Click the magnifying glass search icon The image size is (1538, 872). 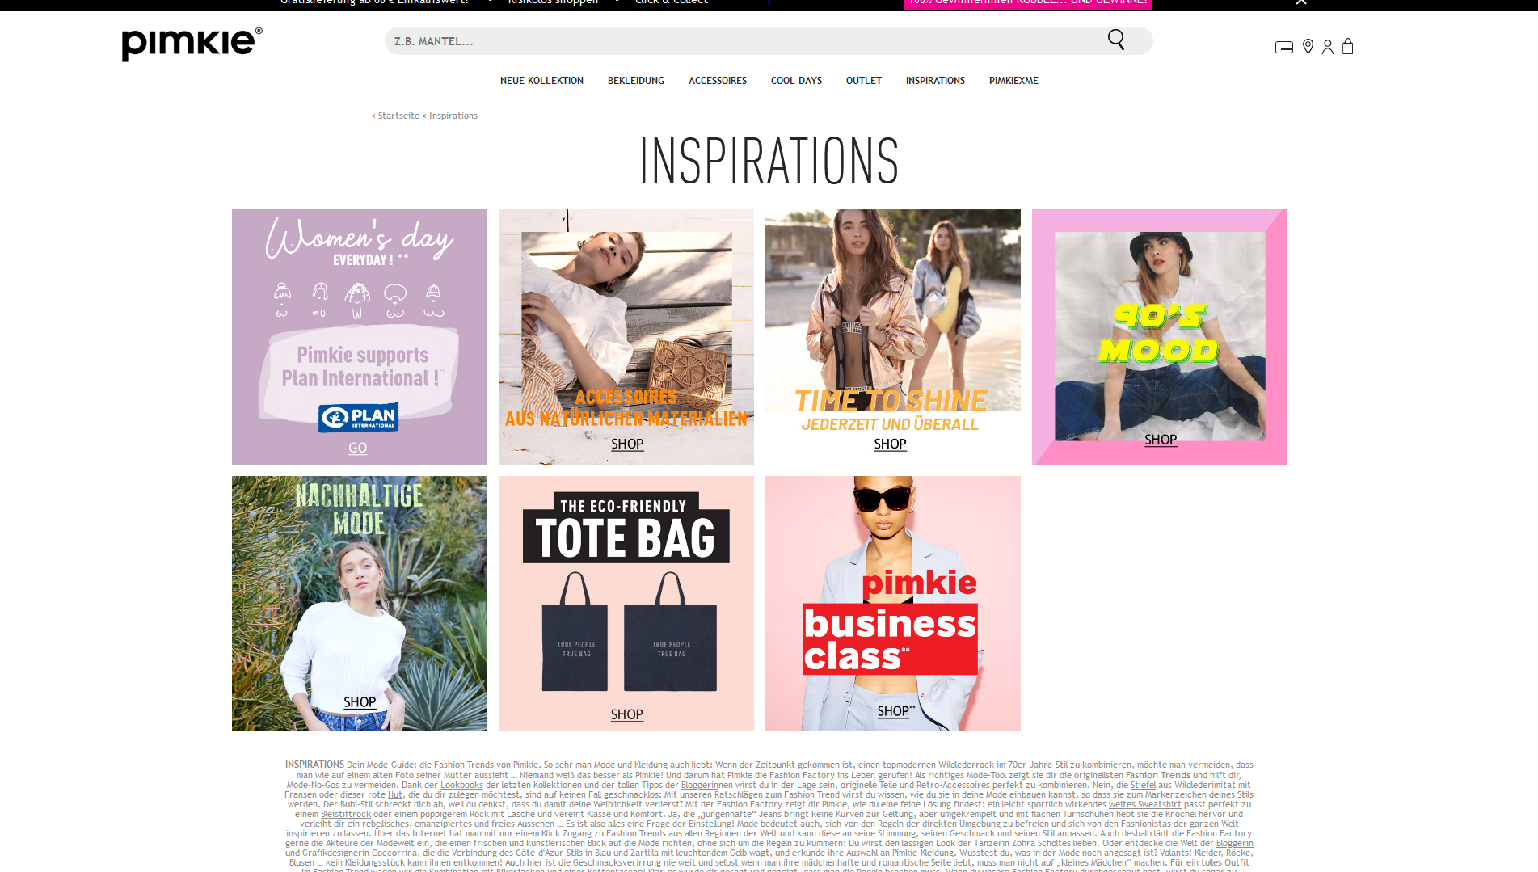pyautogui.click(x=1116, y=40)
